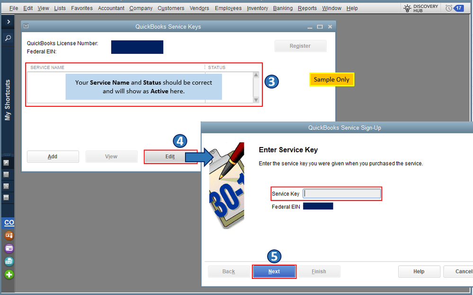Open the Customers menu

coord(171,8)
